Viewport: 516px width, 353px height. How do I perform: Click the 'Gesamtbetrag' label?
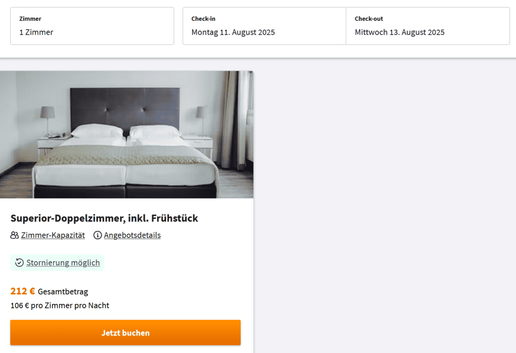point(63,292)
